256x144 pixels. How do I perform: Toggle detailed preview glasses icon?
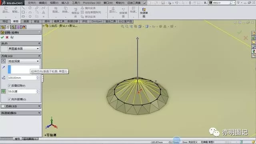pos(12,37)
